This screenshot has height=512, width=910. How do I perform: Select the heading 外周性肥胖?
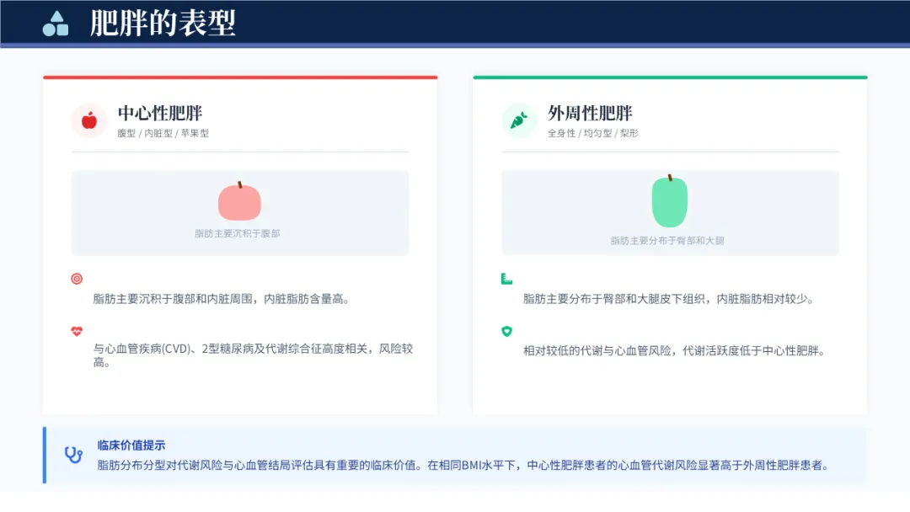[x=590, y=113]
